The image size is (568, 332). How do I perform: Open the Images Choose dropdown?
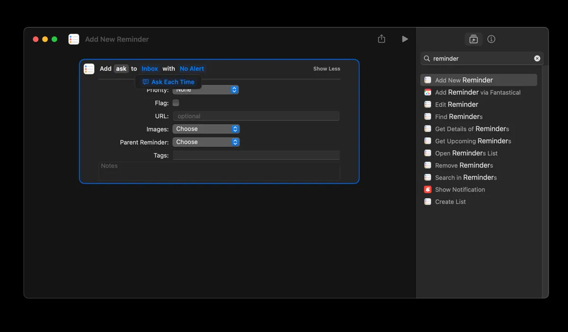[206, 129]
